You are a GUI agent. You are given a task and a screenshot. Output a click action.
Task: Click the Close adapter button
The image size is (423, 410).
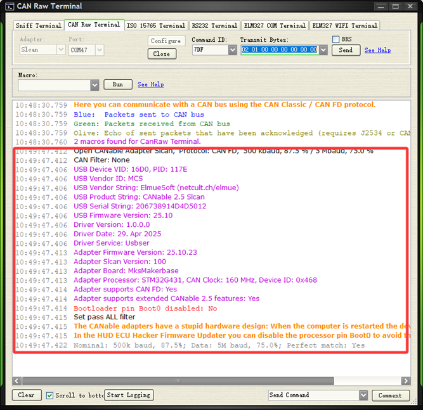162,54
